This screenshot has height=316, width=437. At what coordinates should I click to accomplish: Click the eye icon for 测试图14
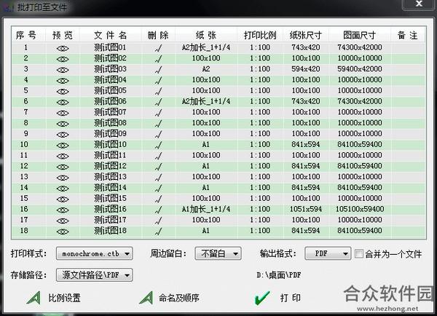pyautogui.click(x=63, y=189)
